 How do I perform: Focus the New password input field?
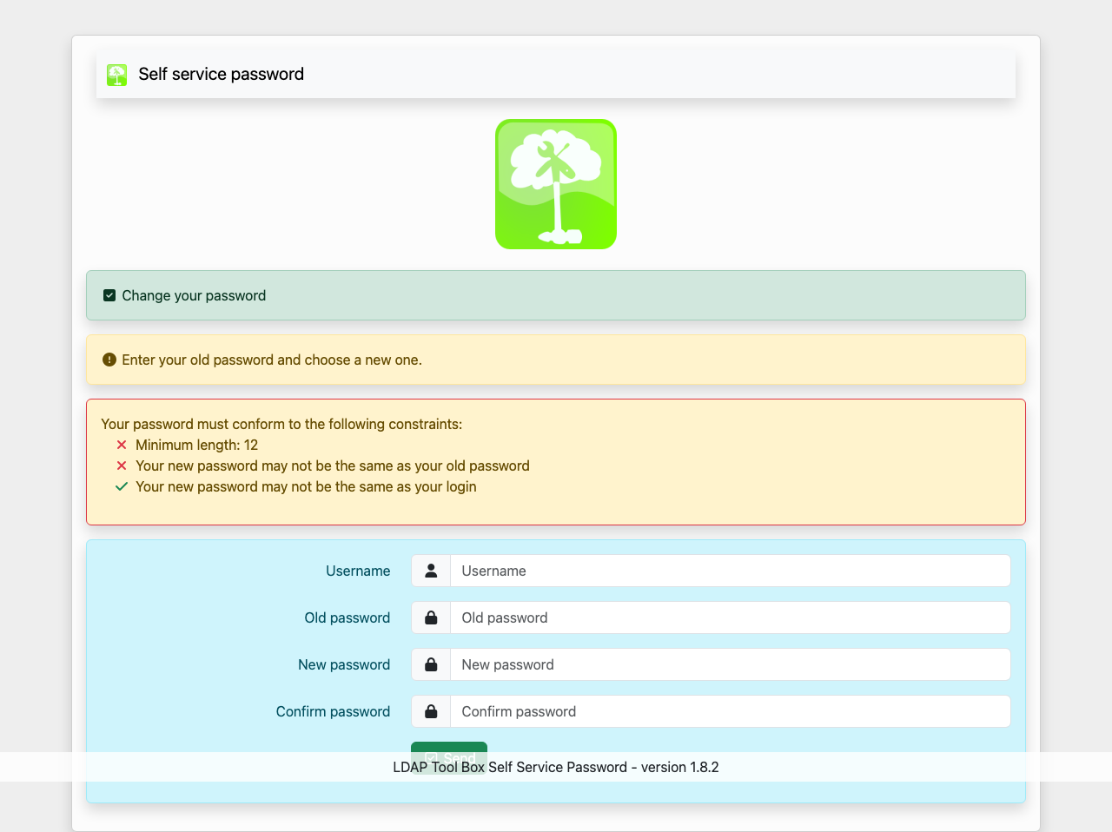coord(731,664)
